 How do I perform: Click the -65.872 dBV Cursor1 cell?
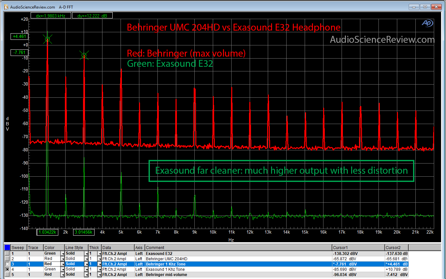pos(358,259)
